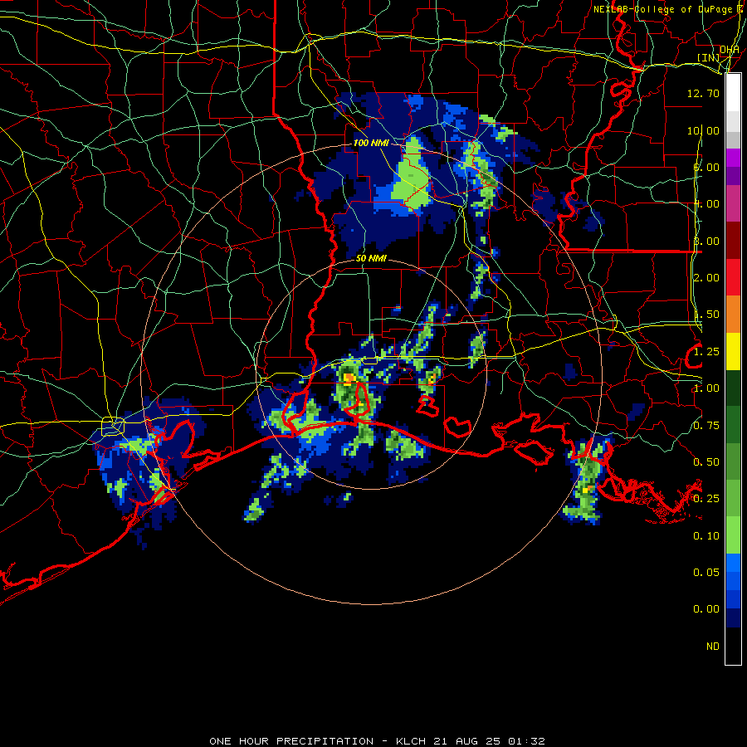Click the 10.00 legend value
747x747 pixels.
click(x=703, y=130)
